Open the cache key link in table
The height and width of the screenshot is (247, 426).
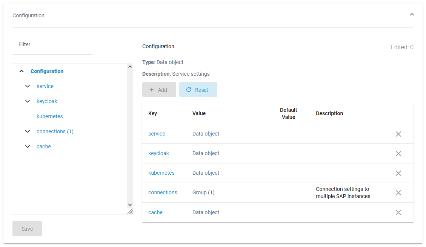tap(155, 212)
